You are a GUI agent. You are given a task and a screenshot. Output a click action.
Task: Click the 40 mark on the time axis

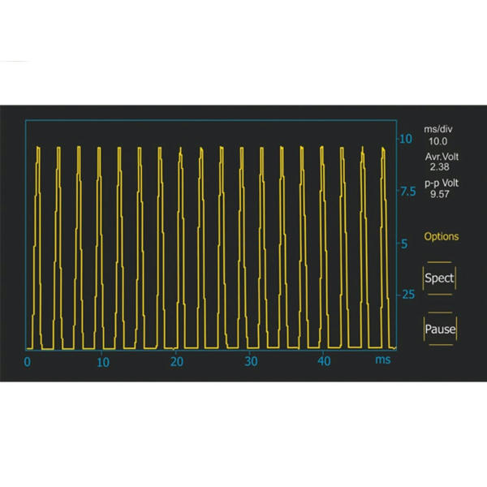pos(326,361)
